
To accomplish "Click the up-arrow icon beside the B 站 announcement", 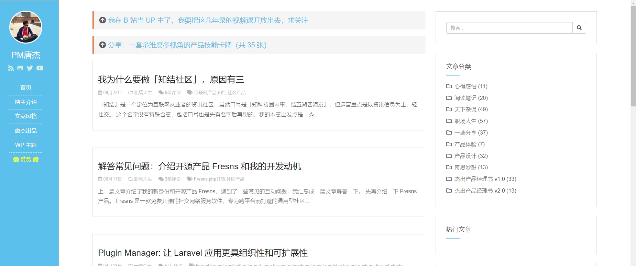I will (x=102, y=20).
